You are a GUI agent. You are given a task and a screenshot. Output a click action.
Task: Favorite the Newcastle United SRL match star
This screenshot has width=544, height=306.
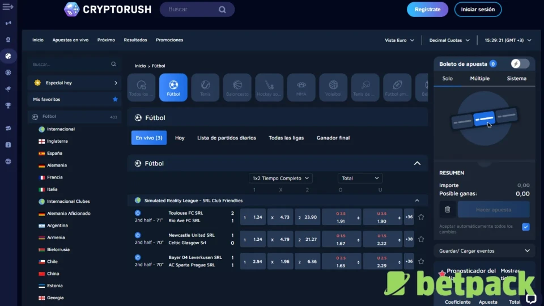(x=421, y=239)
